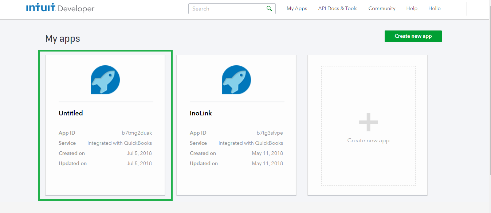The image size is (491, 213).
Task: Click Service label in InoLink card
Action: pos(198,143)
